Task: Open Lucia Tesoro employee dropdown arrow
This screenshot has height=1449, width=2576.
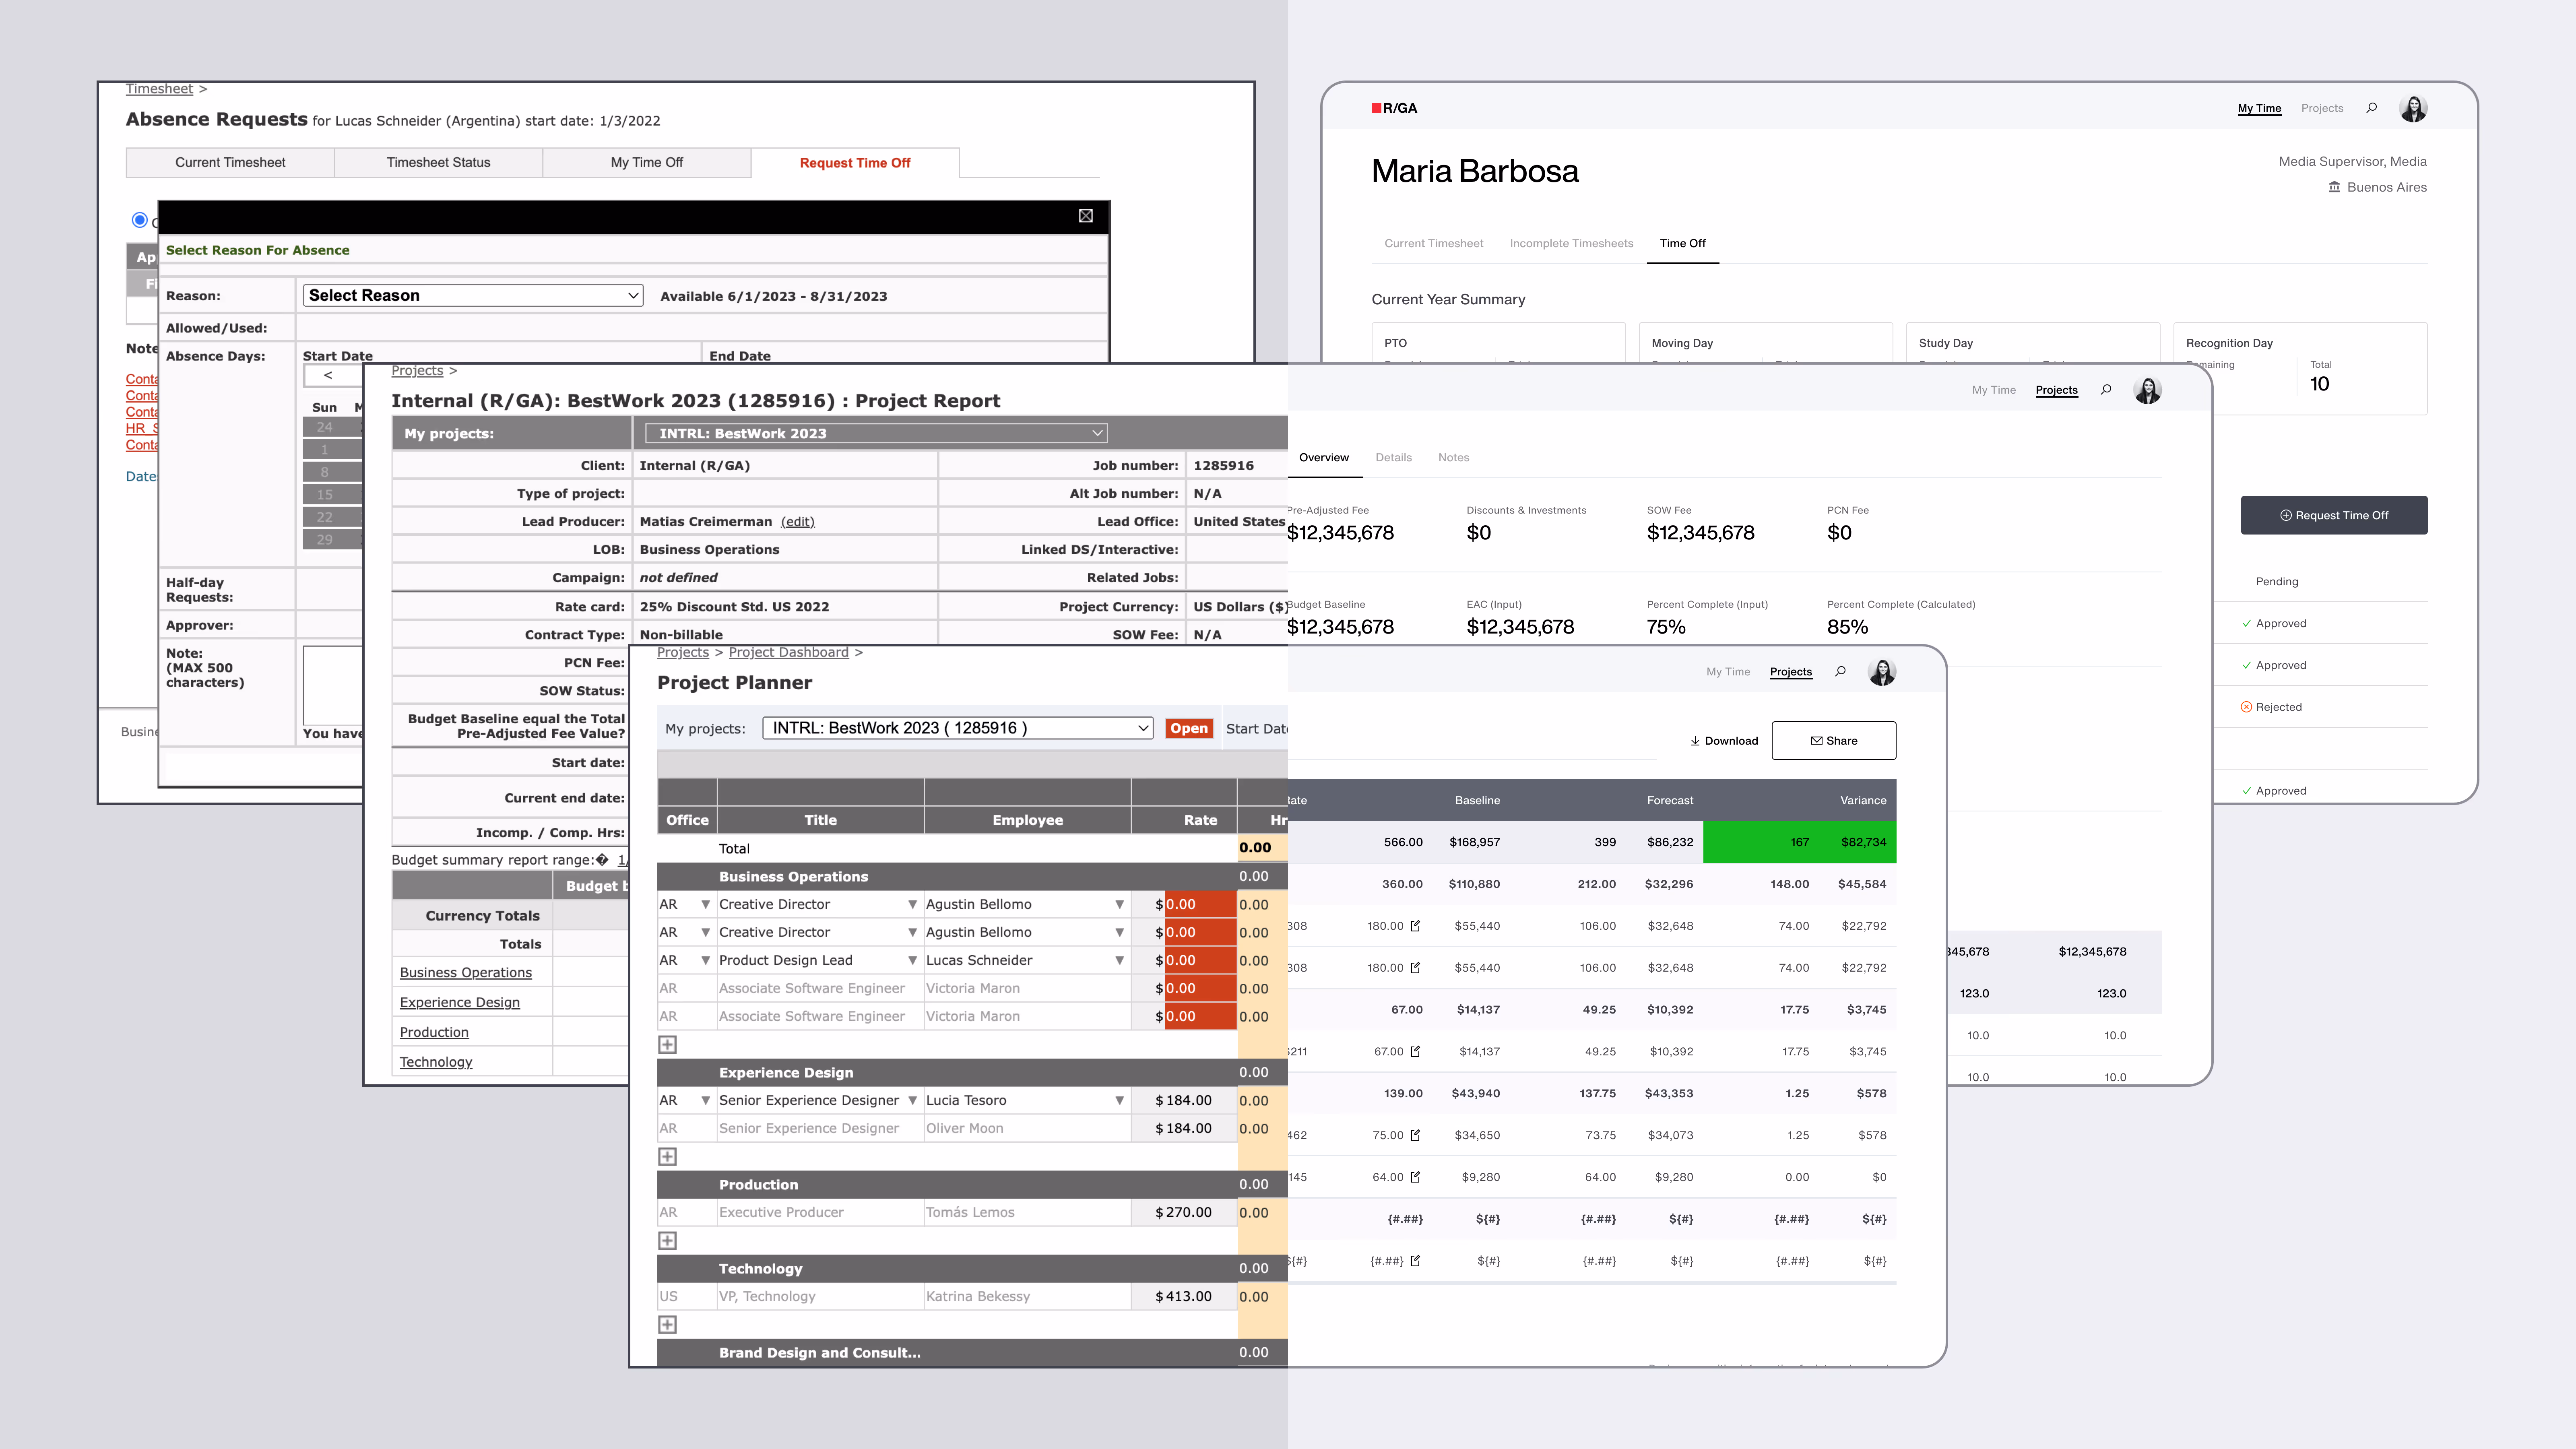Action: pyautogui.click(x=1119, y=1100)
